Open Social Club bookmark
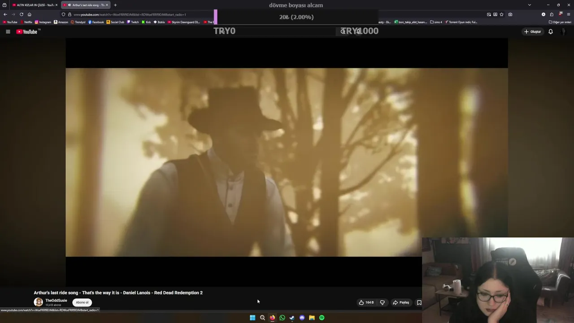 click(x=115, y=22)
